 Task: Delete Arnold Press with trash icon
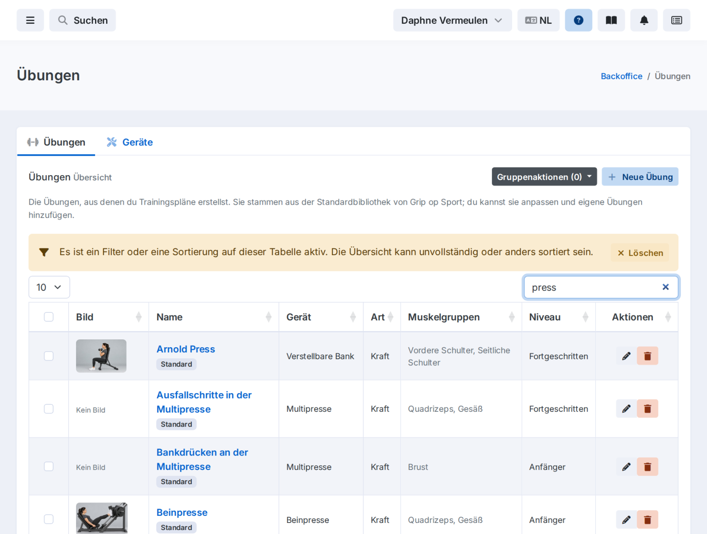(647, 356)
